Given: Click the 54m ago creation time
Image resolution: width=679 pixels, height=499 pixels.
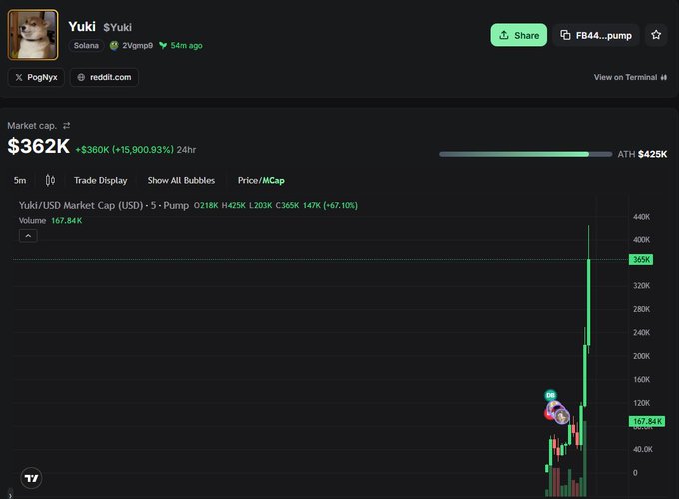Looking at the screenshot, I should pyautogui.click(x=186, y=46).
